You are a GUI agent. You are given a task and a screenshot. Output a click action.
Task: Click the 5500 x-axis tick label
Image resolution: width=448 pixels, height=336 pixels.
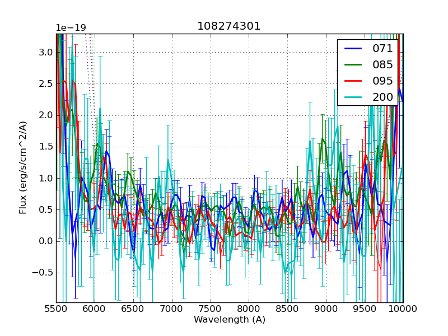56,309
